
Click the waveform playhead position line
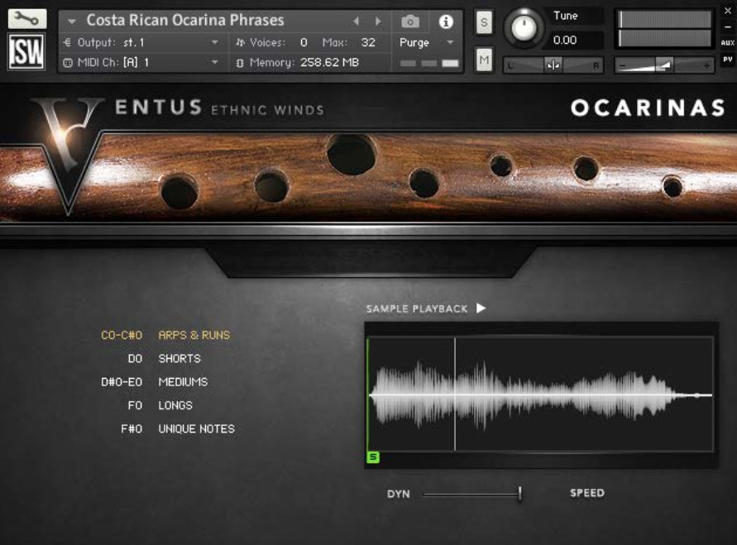click(455, 394)
